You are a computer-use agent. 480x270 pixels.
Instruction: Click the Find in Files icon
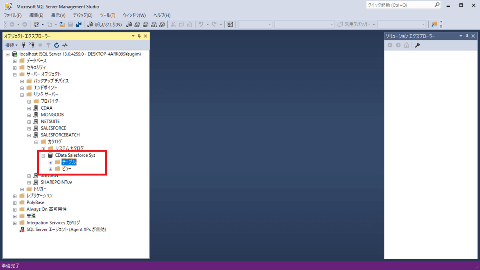pos(434,24)
